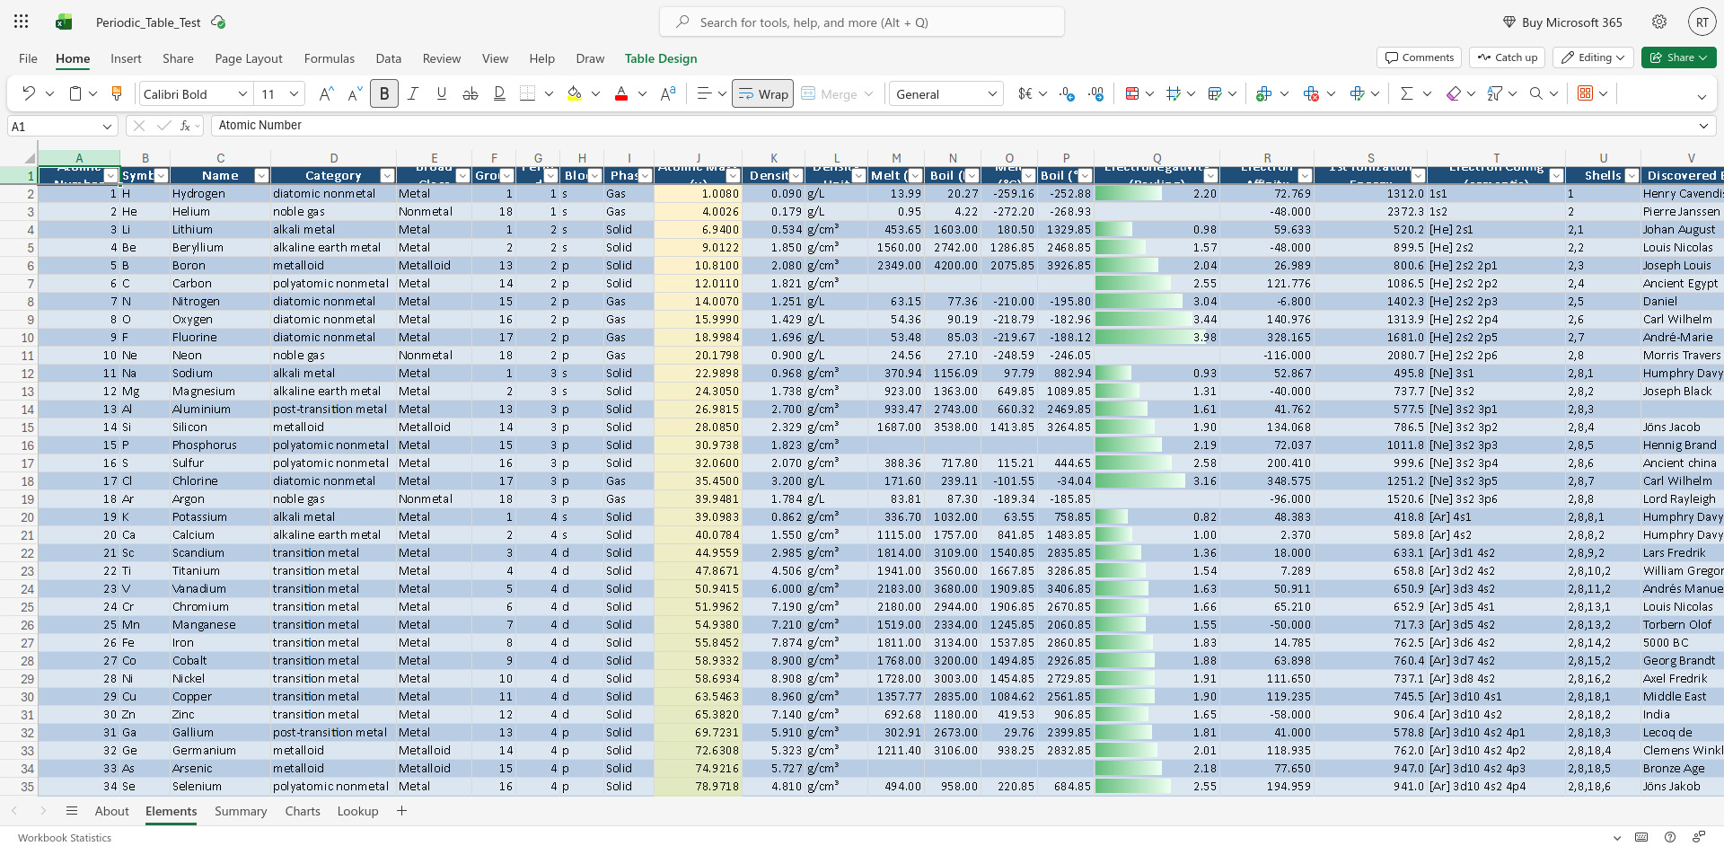The width and height of the screenshot is (1724, 846).
Task: Delete cells using the red delete icon
Action: 1312,93
